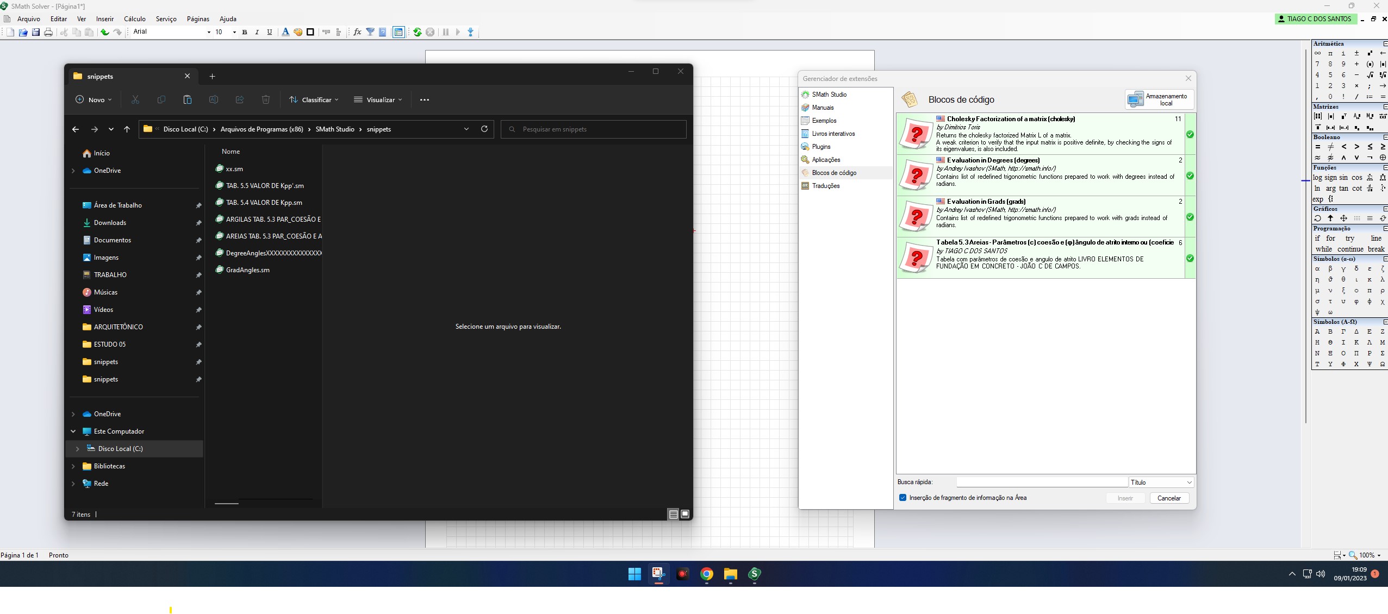
Task: Click the background color palette icon
Action: [x=298, y=32]
